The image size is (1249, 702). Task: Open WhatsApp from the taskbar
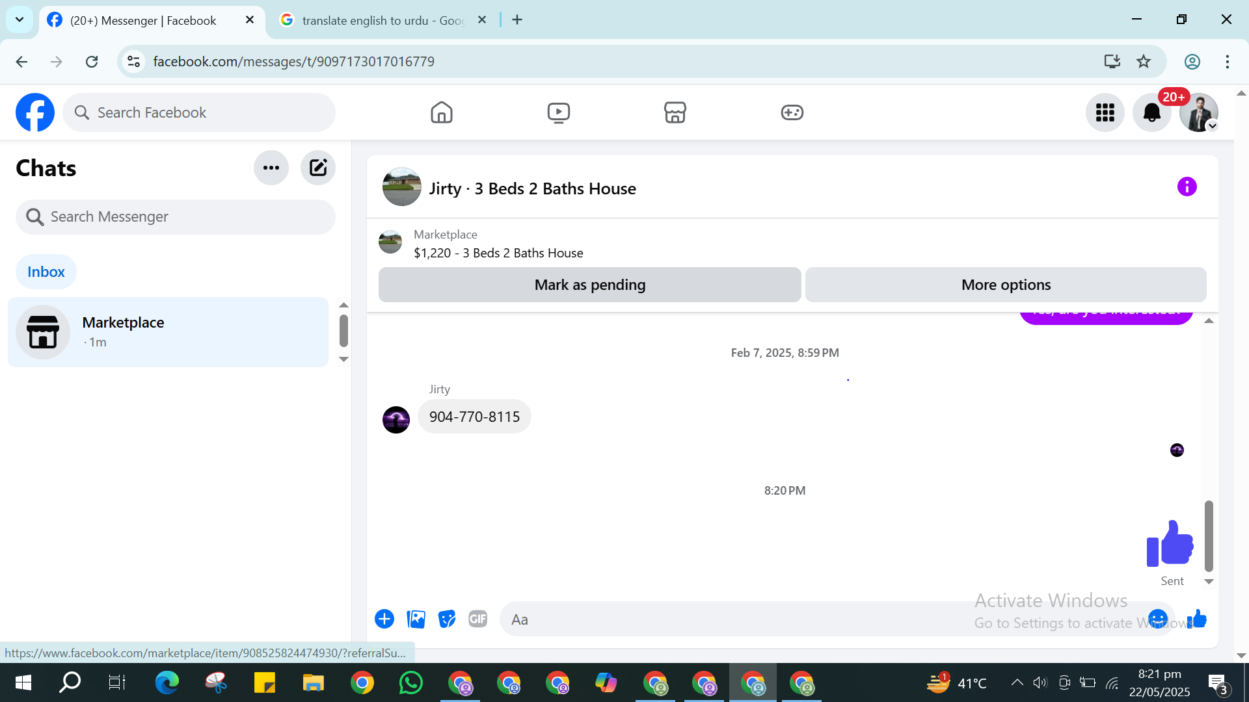click(411, 682)
